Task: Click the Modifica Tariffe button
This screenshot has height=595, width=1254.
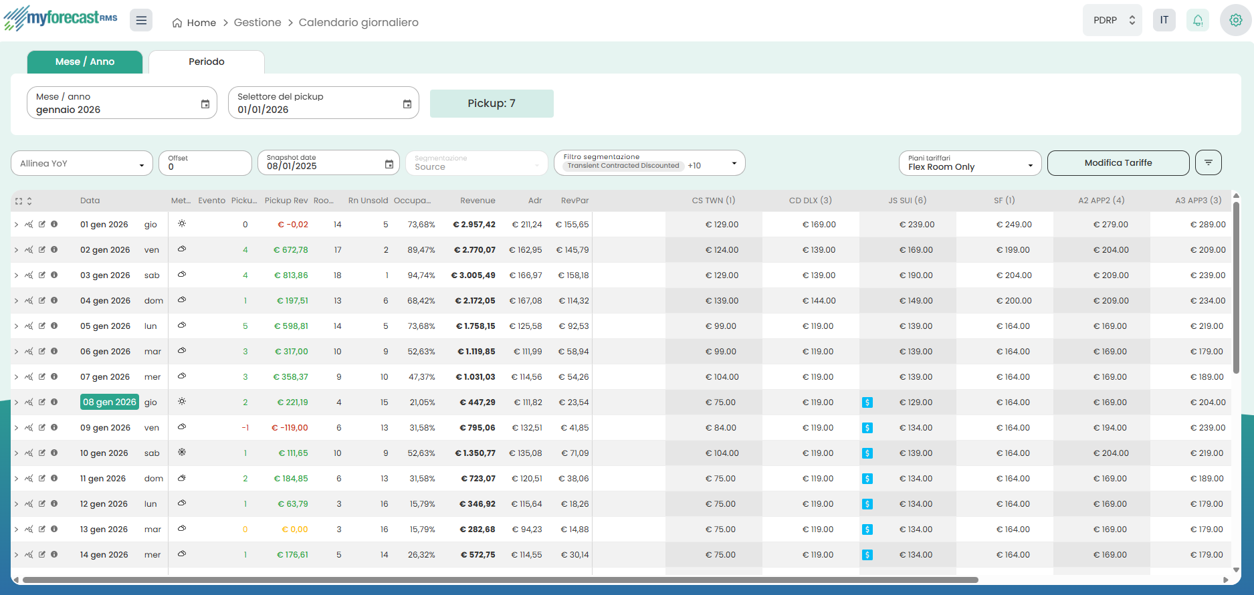Action: point(1118,163)
